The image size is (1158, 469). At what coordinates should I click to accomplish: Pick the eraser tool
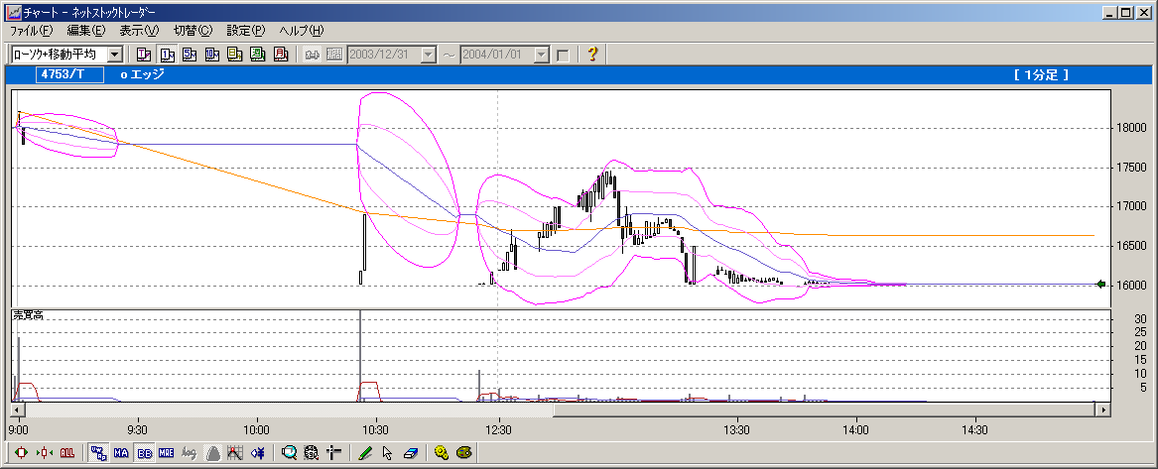point(409,453)
